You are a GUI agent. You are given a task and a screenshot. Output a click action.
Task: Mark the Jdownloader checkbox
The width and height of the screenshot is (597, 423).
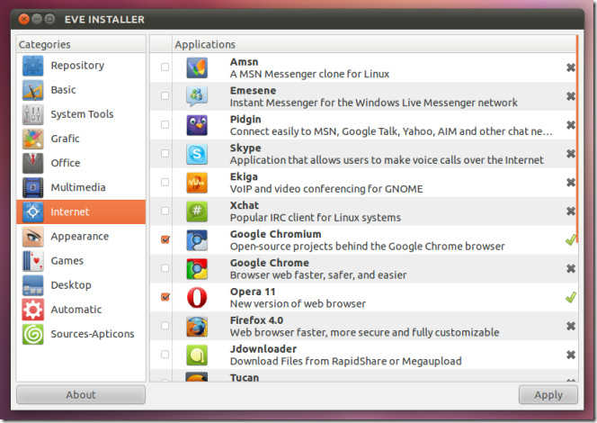(165, 355)
